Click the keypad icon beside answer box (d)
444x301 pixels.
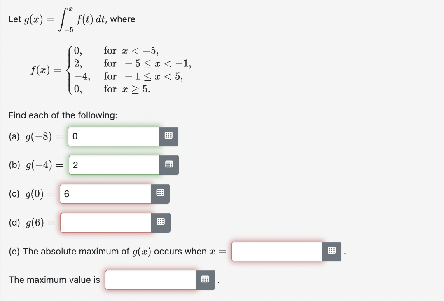[161, 222]
